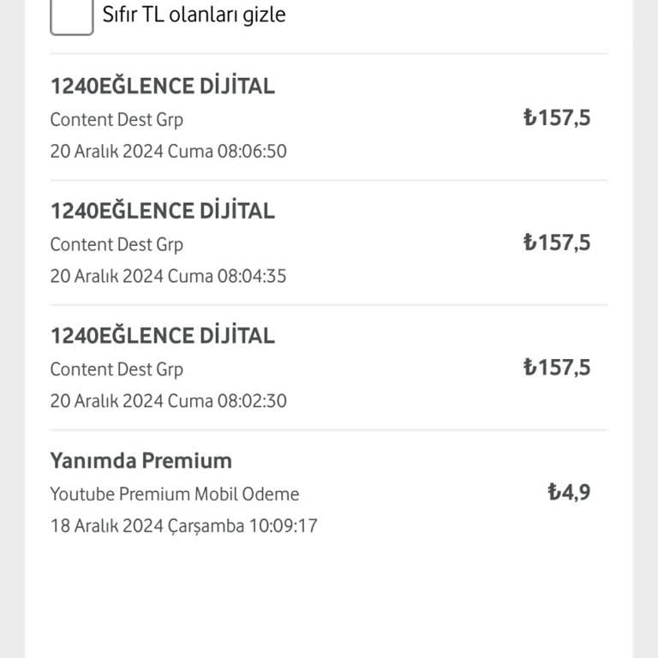Select the 18 Aralık 2024 Çarşamba 10:09:17 timestamp

pos(183,525)
